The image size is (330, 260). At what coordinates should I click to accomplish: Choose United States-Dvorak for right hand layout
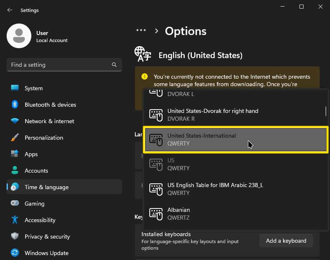(235, 115)
